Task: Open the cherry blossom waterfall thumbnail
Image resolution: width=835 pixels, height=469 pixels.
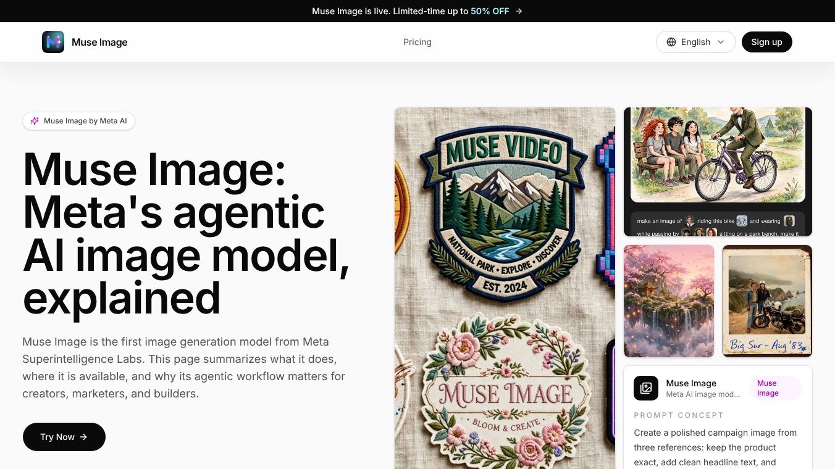Action: tap(669, 301)
